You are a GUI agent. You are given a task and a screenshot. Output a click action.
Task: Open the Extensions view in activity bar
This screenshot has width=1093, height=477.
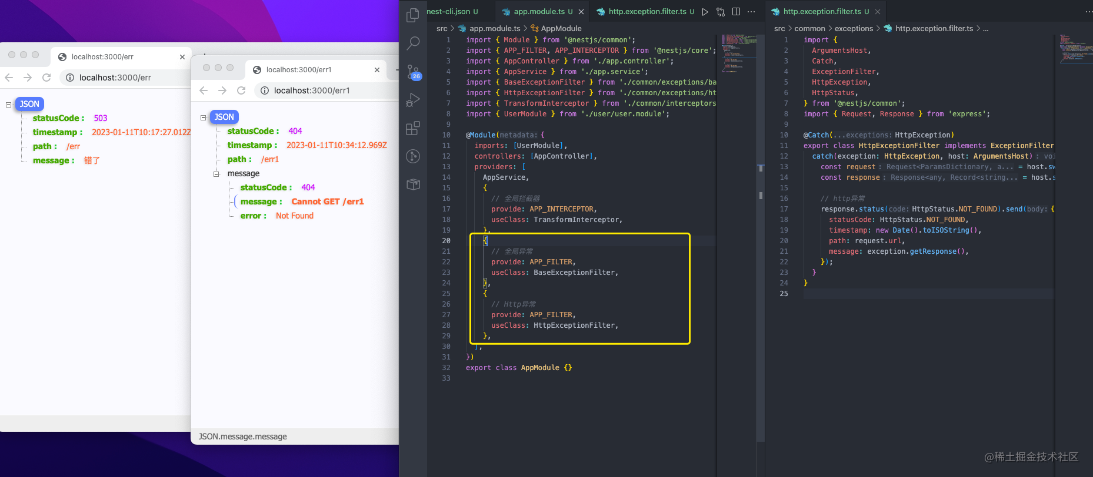click(413, 127)
